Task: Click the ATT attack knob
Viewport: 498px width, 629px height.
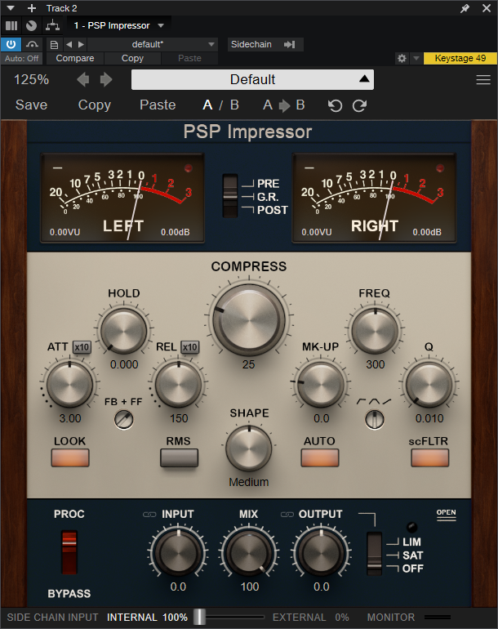Action: [69, 384]
